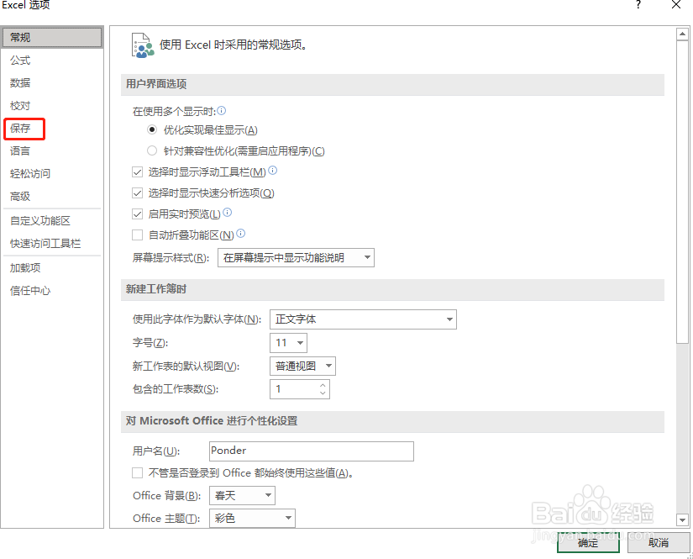
Task: Click info icon beside live preview option
Action: (227, 213)
